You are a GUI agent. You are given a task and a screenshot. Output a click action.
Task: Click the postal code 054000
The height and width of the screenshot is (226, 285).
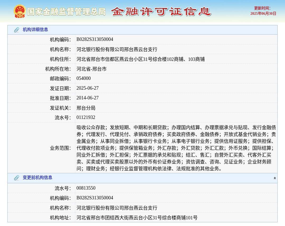point(83,78)
